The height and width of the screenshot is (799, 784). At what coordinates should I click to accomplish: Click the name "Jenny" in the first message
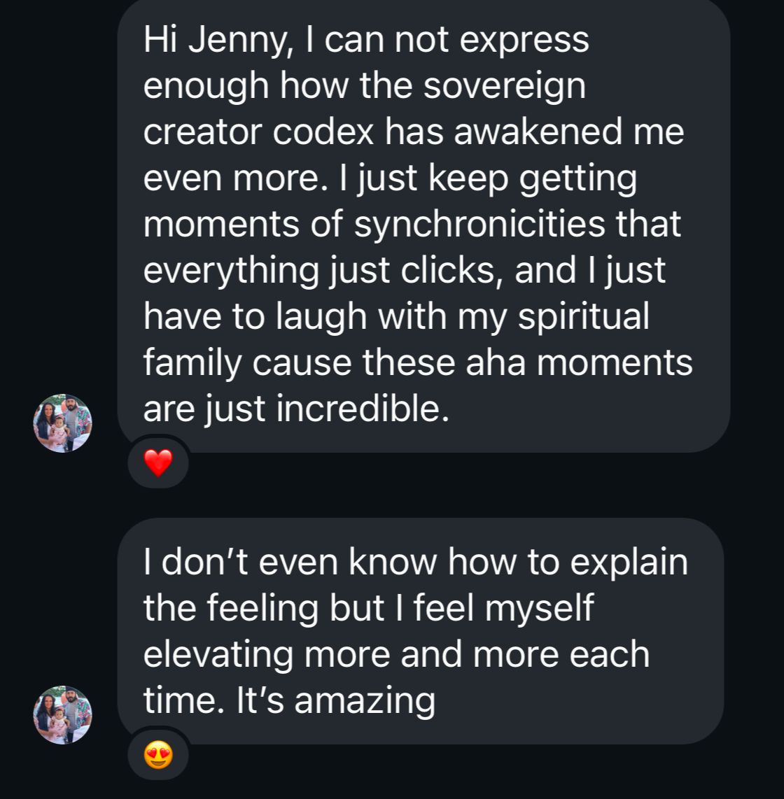click(237, 40)
